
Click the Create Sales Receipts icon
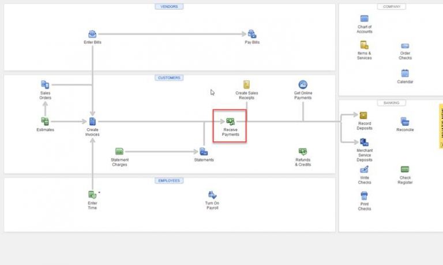pos(246,85)
